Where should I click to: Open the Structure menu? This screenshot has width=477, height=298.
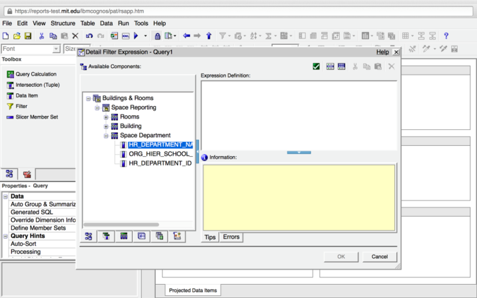[63, 23]
